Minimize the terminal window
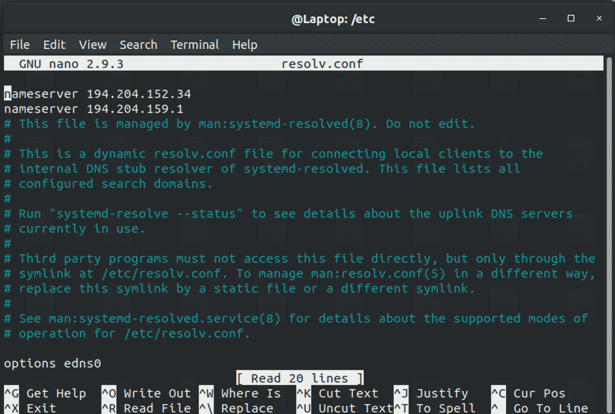Image resolution: width=615 pixels, height=414 pixels. click(x=543, y=19)
